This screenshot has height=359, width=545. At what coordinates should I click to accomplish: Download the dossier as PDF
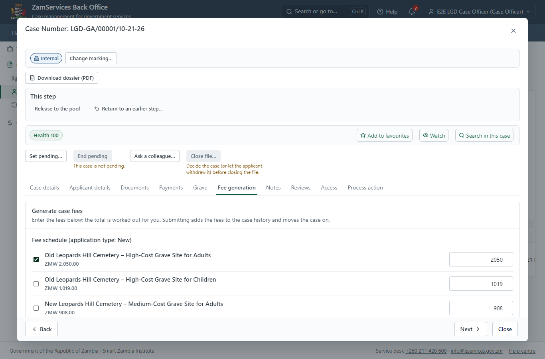click(x=61, y=78)
